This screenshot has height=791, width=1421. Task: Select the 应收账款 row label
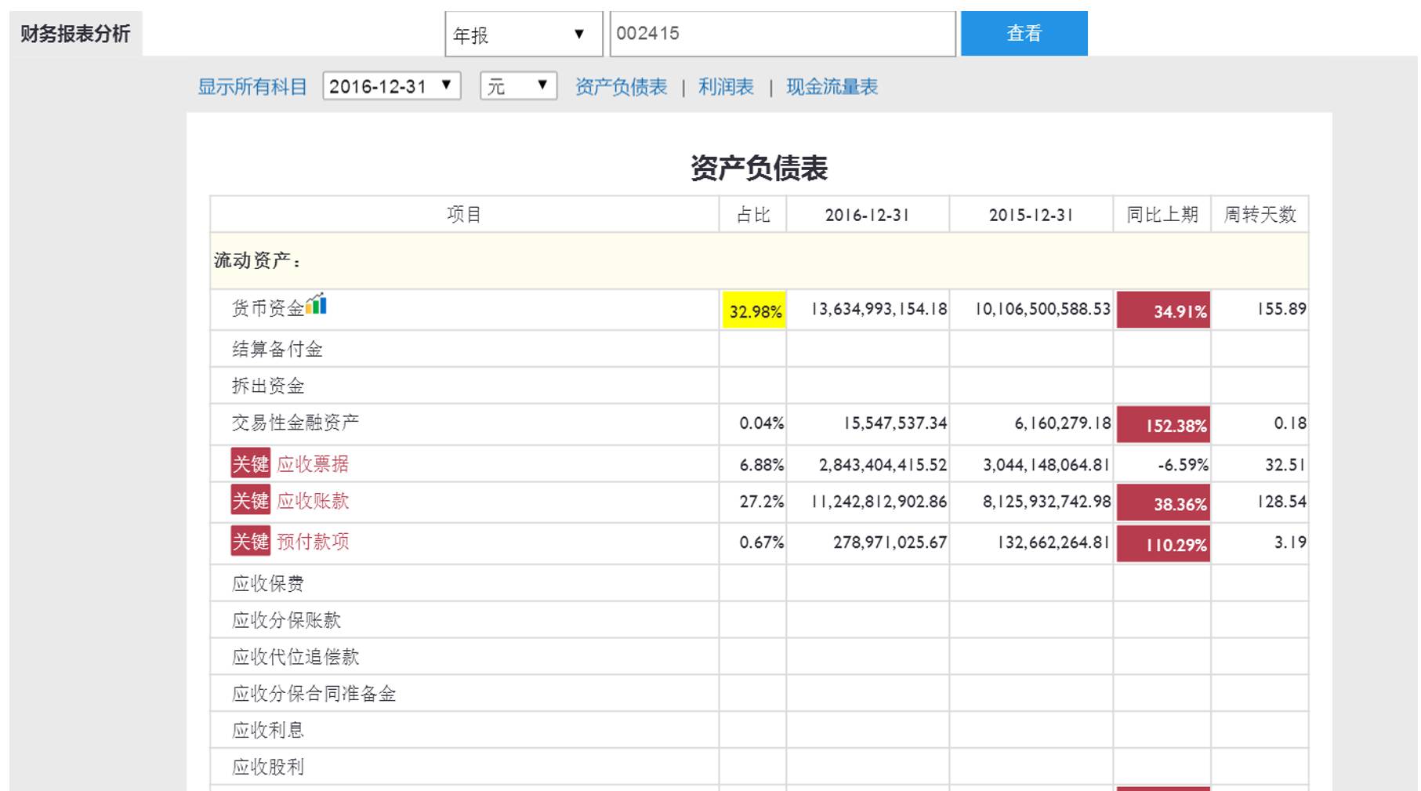coord(314,502)
